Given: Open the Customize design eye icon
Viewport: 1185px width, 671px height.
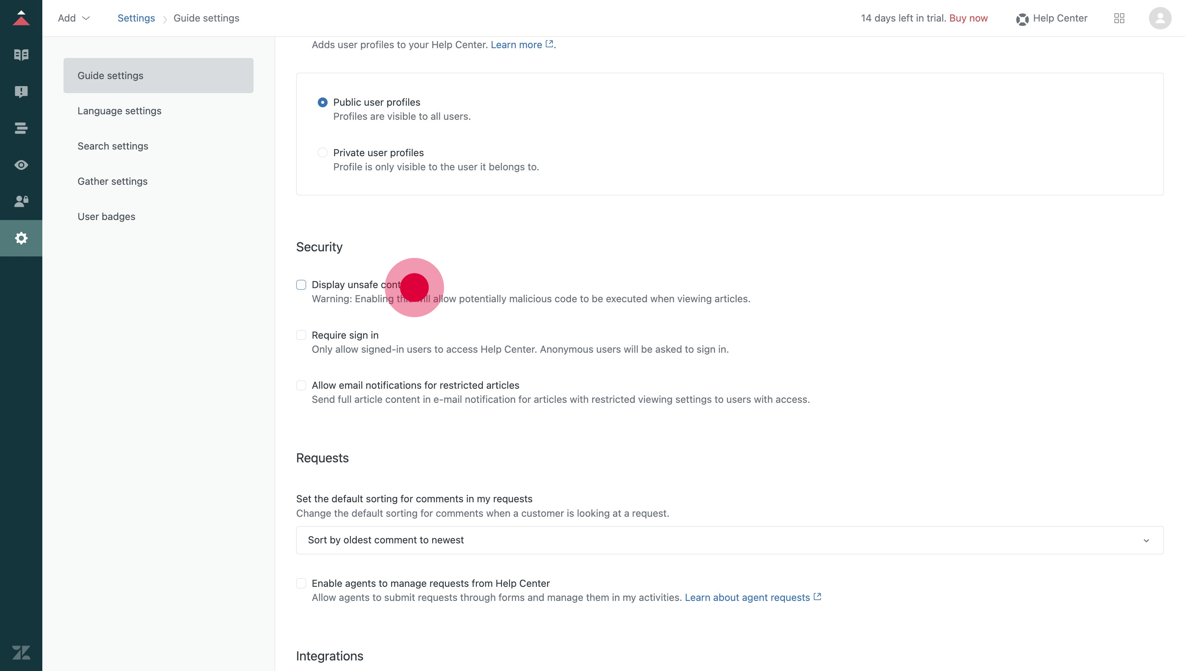Looking at the screenshot, I should (x=21, y=164).
